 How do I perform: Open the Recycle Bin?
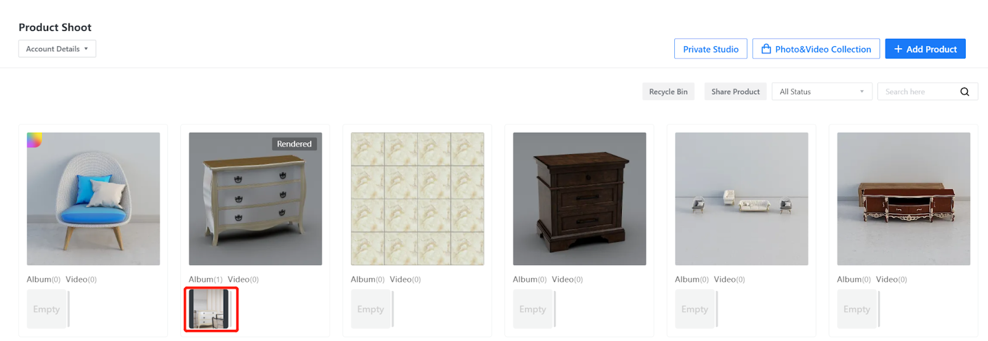pos(668,91)
